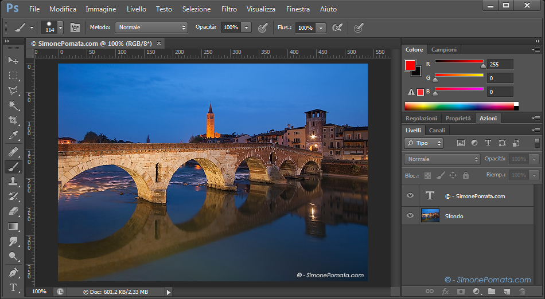Select the Dodge tool
Image resolution: width=545 pixels, height=299 pixels.
(13, 257)
